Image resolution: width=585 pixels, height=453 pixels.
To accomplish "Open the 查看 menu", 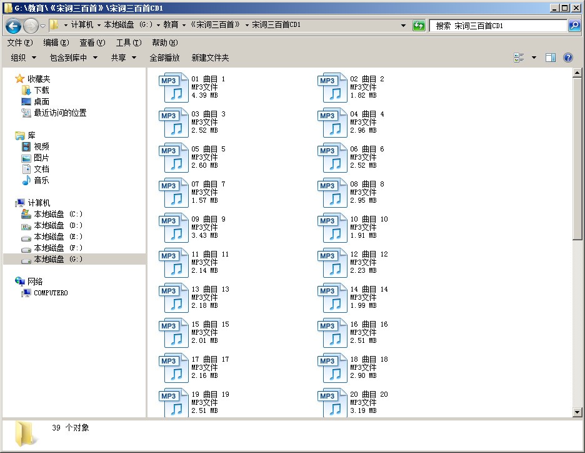I will [x=91, y=43].
